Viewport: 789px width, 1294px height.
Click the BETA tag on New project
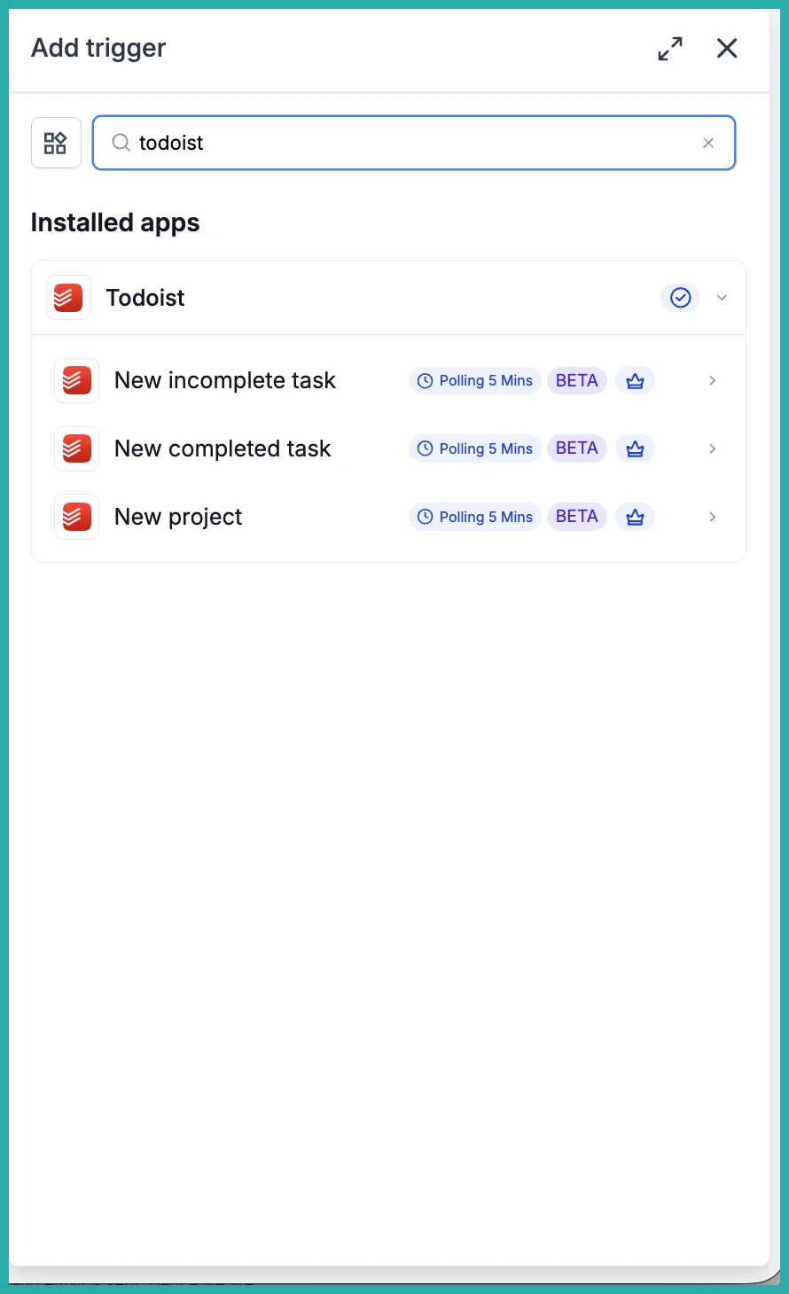point(577,517)
